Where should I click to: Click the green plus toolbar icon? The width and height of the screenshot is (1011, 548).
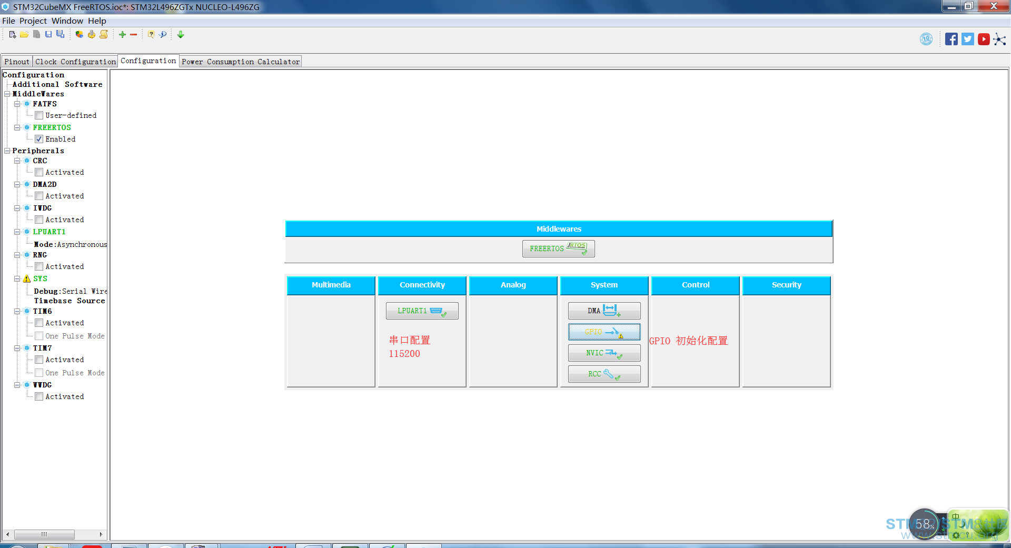122,35
